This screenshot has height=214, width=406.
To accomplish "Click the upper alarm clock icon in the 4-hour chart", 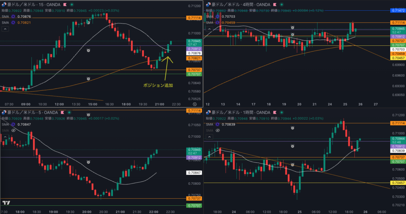I will pyautogui.click(x=293, y=28).
